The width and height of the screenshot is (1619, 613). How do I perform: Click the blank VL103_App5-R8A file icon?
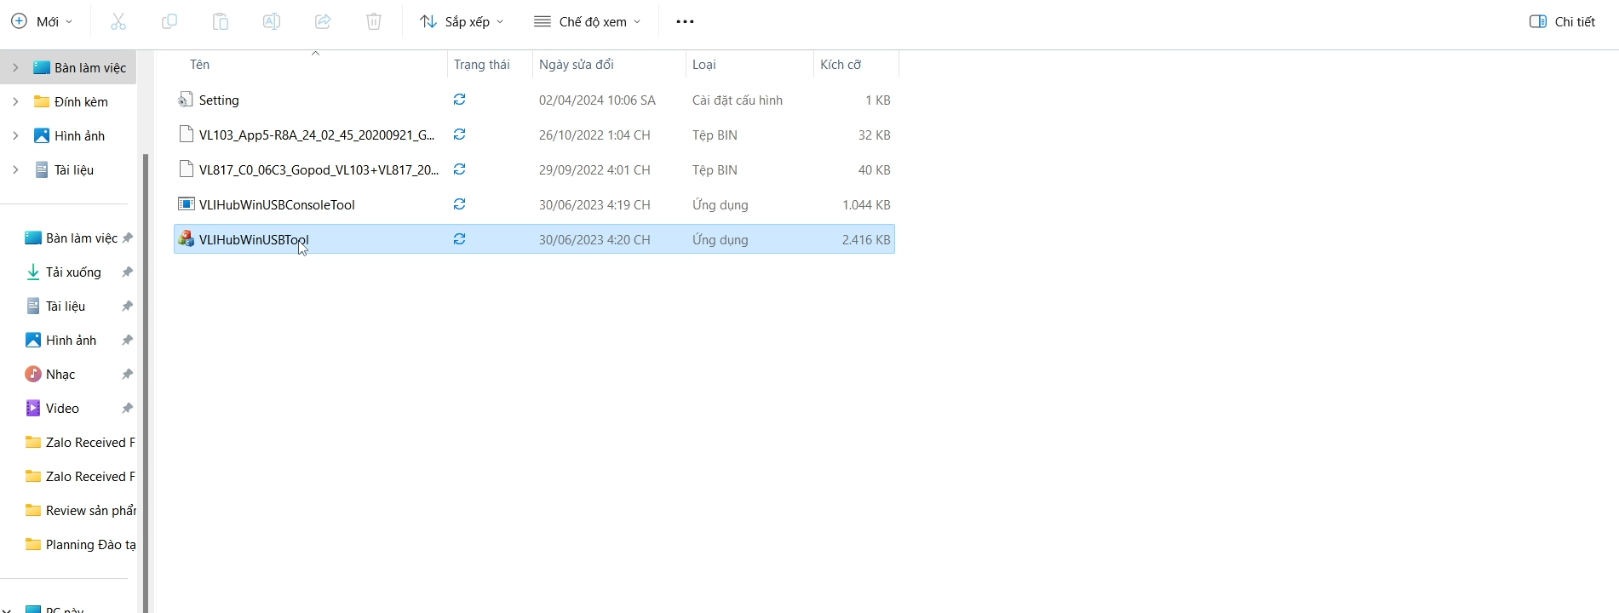[186, 134]
